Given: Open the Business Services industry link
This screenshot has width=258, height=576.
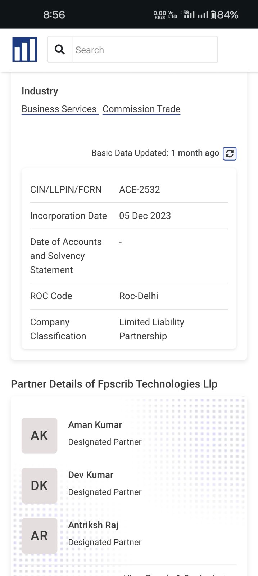Looking at the screenshot, I should (x=59, y=109).
